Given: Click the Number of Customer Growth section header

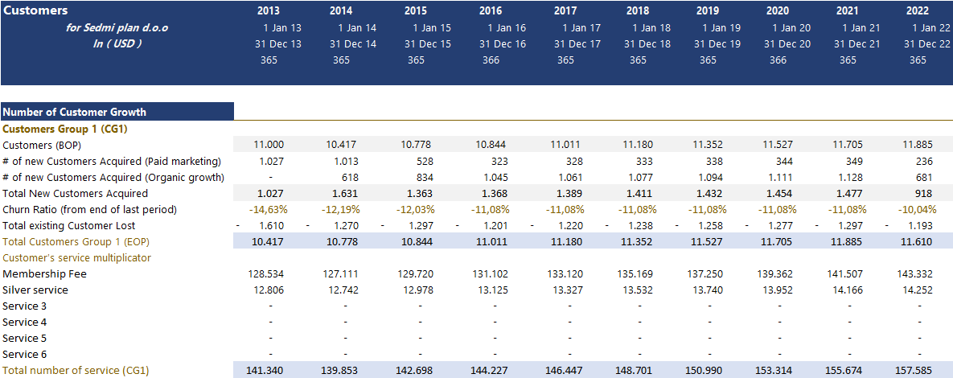Looking at the screenshot, I should [75, 112].
